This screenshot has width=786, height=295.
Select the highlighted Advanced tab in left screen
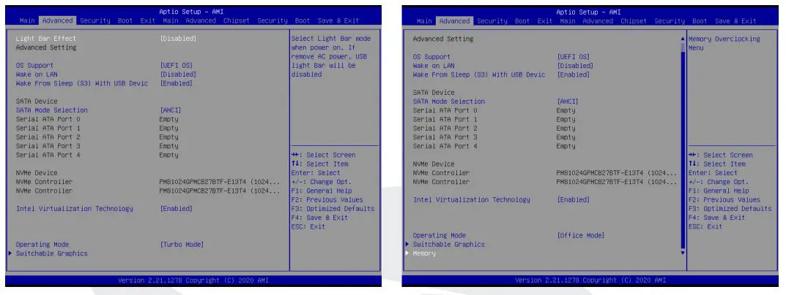[x=56, y=20]
